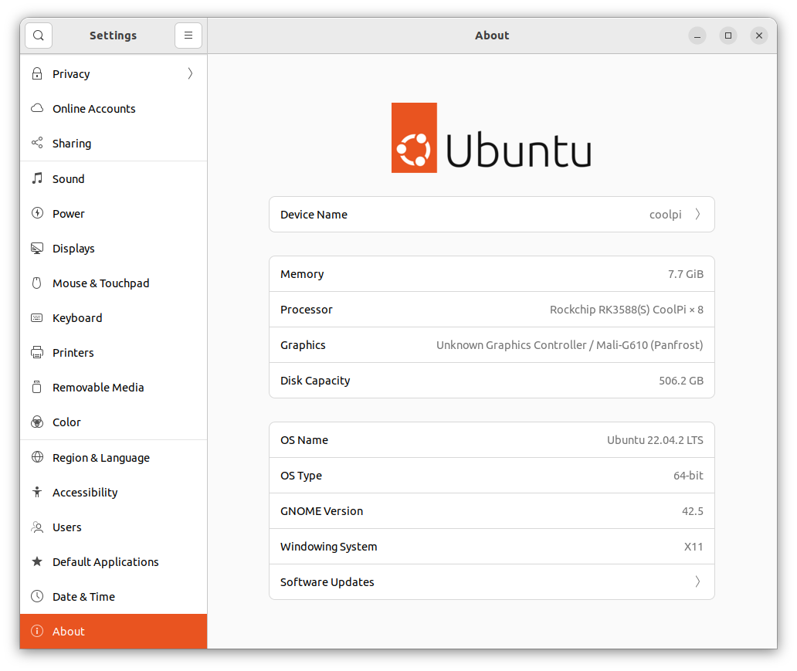Image resolution: width=797 pixels, height=671 pixels.
Task: Click the Memory value 7.7 GiB
Action: (686, 274)
